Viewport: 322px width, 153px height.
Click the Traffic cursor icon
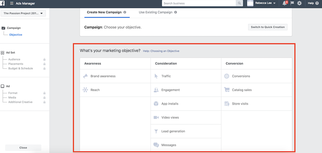156,76
